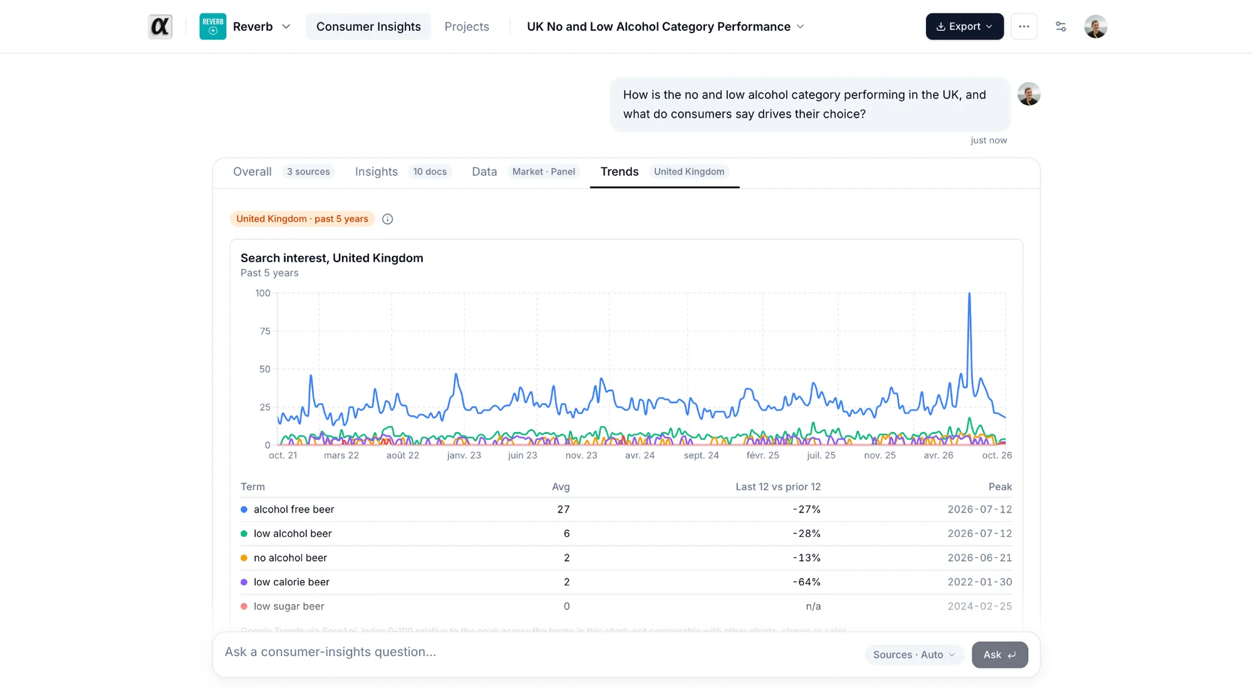Viewport: 1253px width, 688px height.
Task: Focus the consumer-insights question input
Action: (x=539, y=652)
